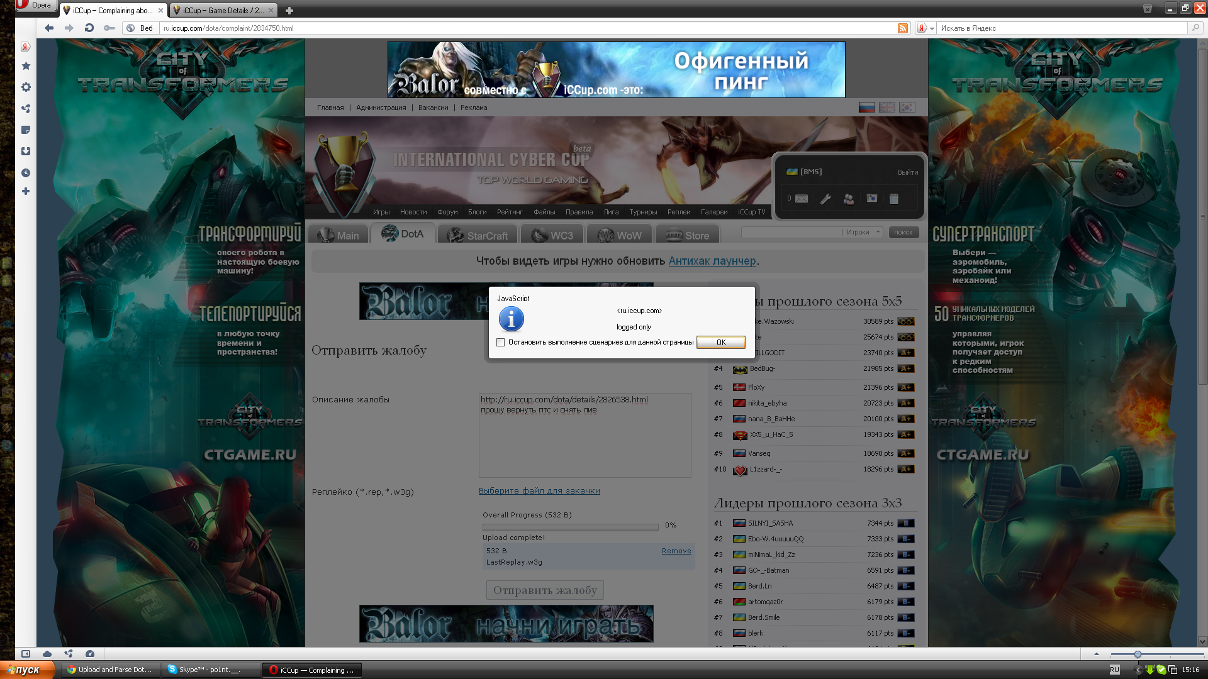Open the Notes panel in the sidebar
This screenshot has height=679, width=1208.
point(26,130)
